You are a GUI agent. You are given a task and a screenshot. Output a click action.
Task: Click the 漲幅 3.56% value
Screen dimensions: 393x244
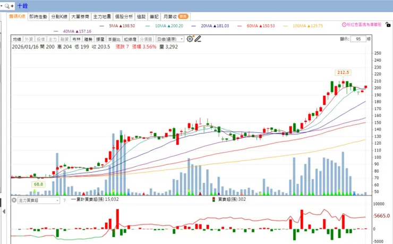(x=144, y=47)
